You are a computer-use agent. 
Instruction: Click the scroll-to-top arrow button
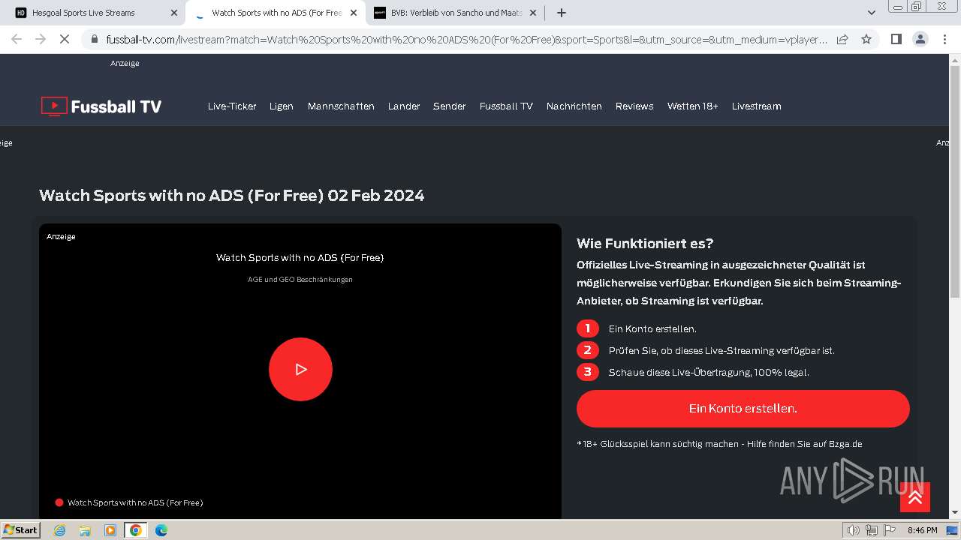coord(915,497)
